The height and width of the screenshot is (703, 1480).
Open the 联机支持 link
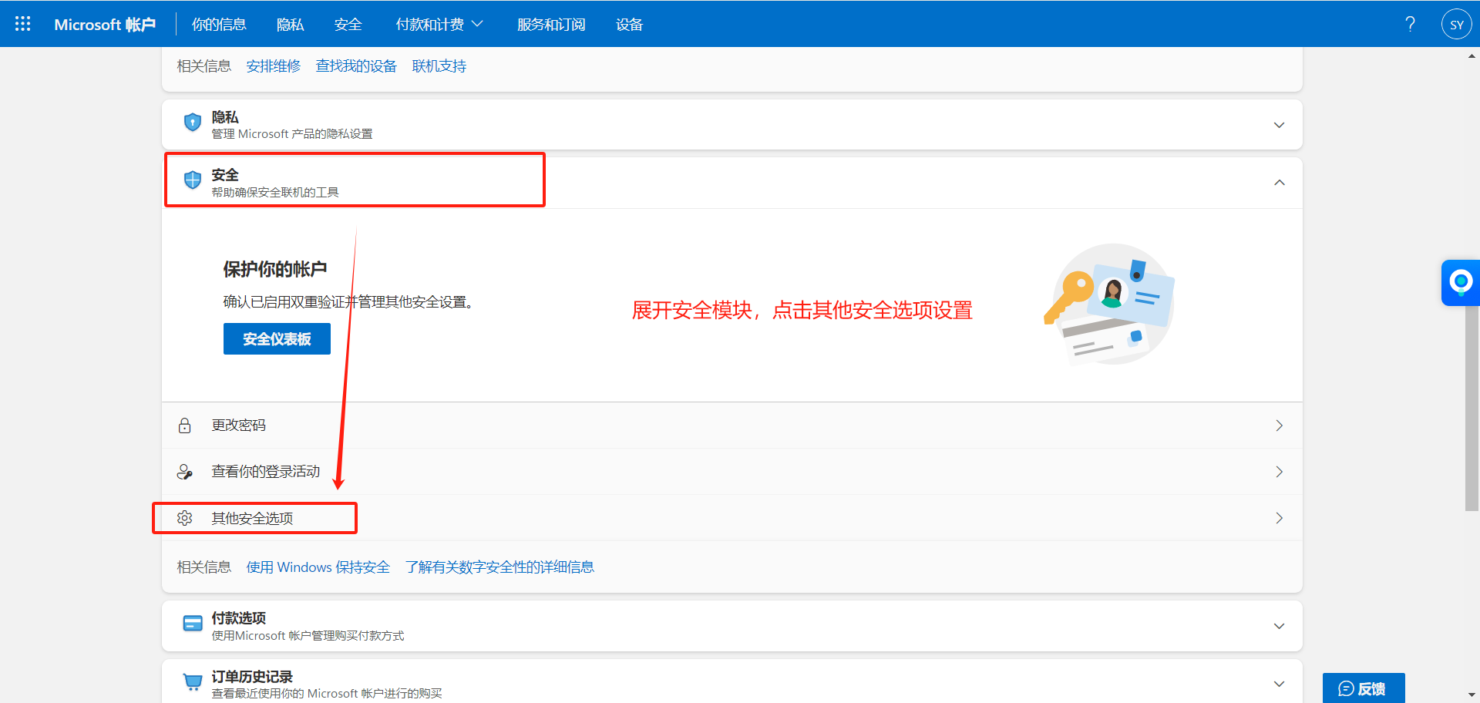pyautogui.click(x=439, y=66)
